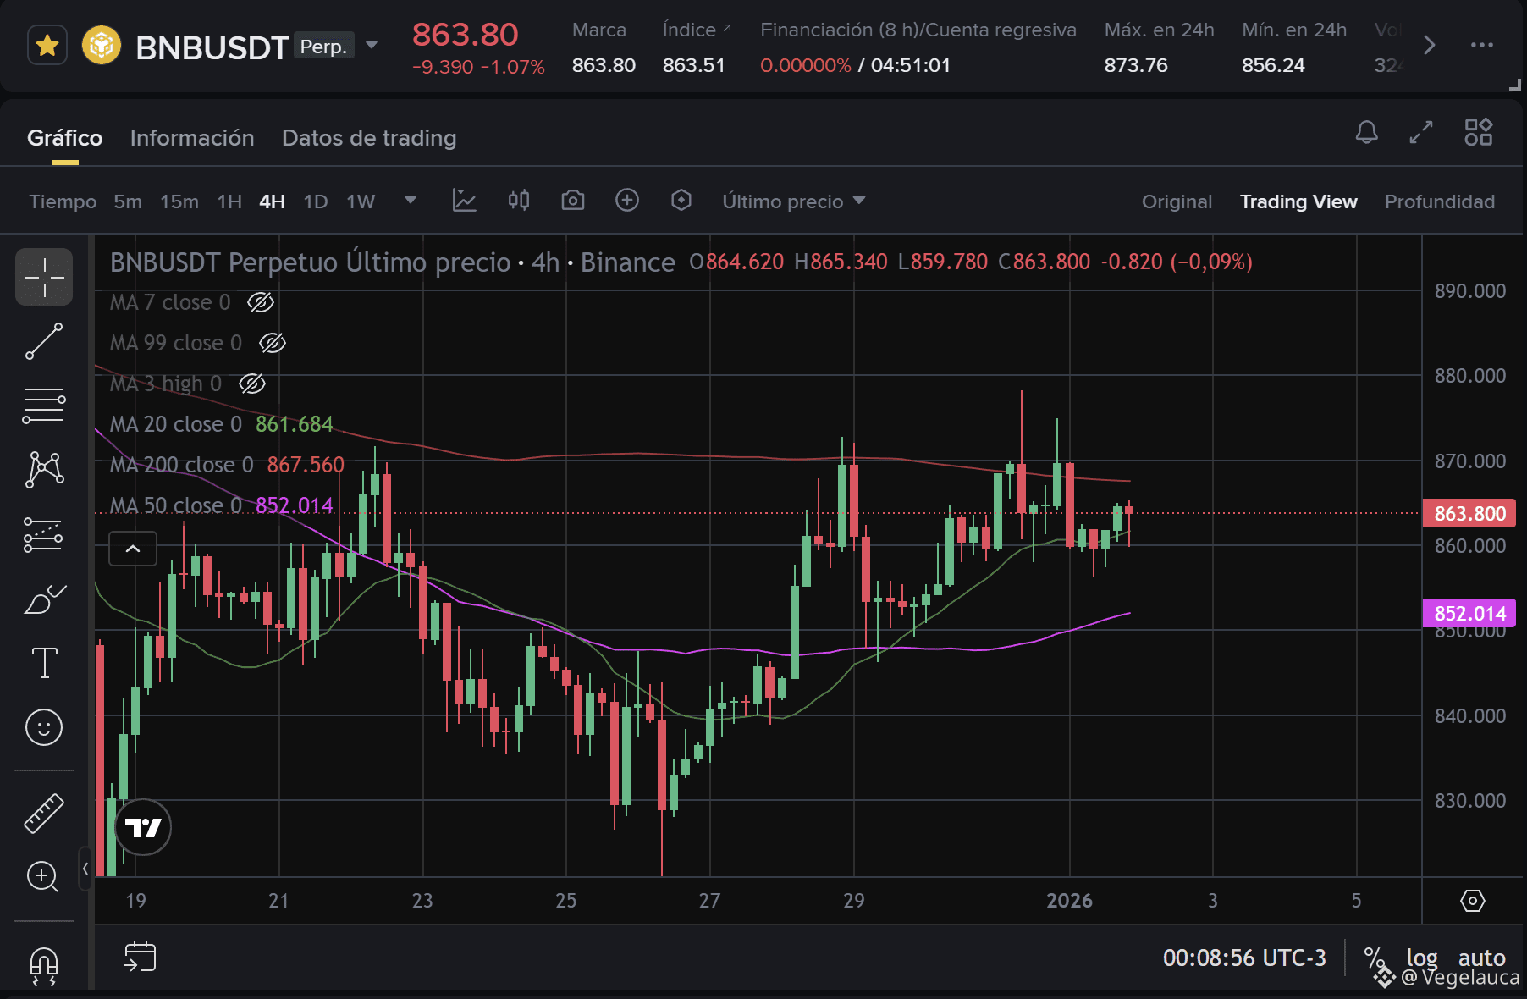Click the MA 50 close indicator legend

point(176,505)
